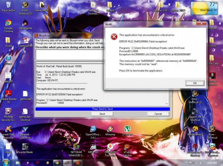Select the aTube Catcher desktop icon
The width and height of the screenshot is (223, 166).
click(x=127, y=150)
